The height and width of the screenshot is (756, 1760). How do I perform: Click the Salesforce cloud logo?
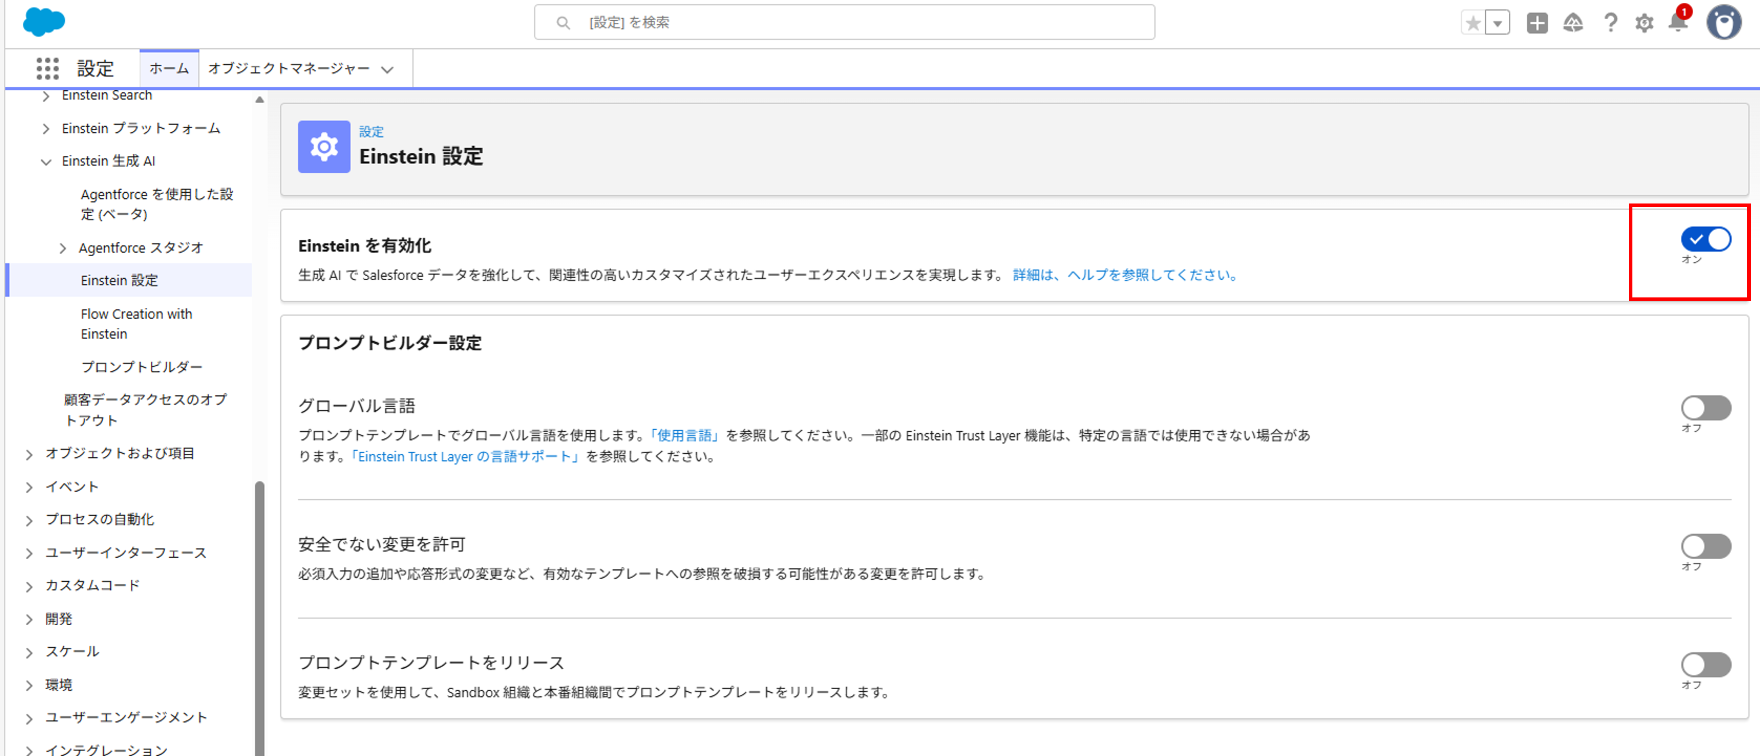point(44,22)
